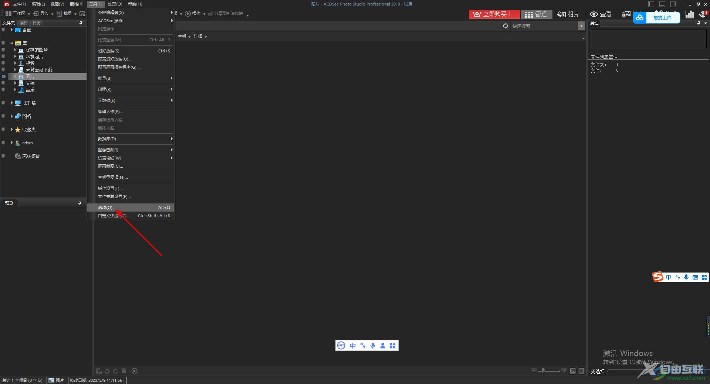
Task: Open the 处理(O) menu
Action: 115,4
